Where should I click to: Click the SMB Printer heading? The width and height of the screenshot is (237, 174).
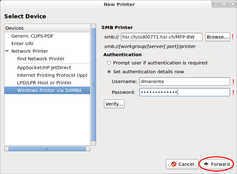pyautogui.click(x=117, y=27)
